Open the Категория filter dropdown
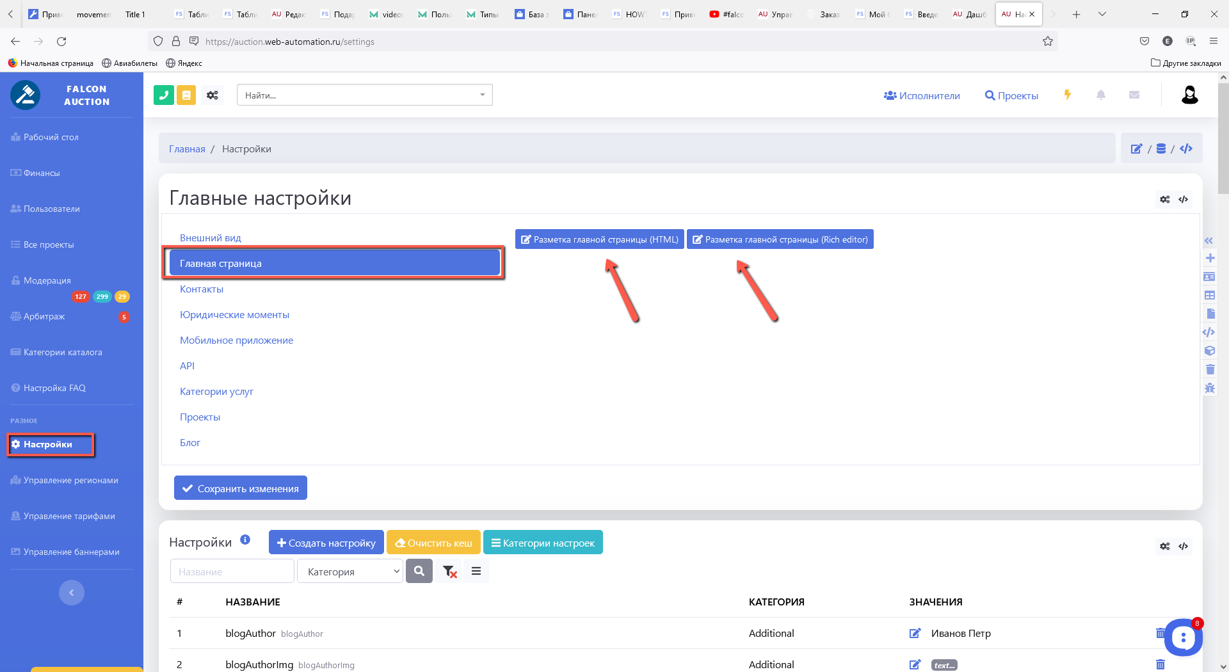 tap(349, 572)
